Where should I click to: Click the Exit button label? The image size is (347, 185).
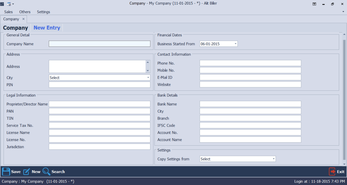tap(341, 172)
